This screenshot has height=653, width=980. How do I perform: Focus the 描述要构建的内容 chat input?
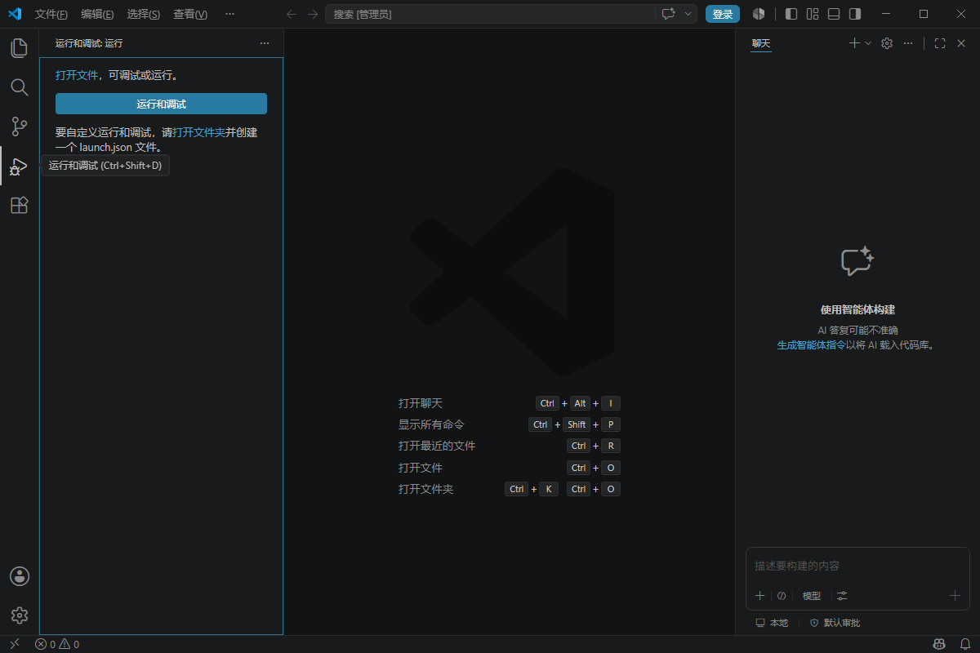tap(857, 566)
